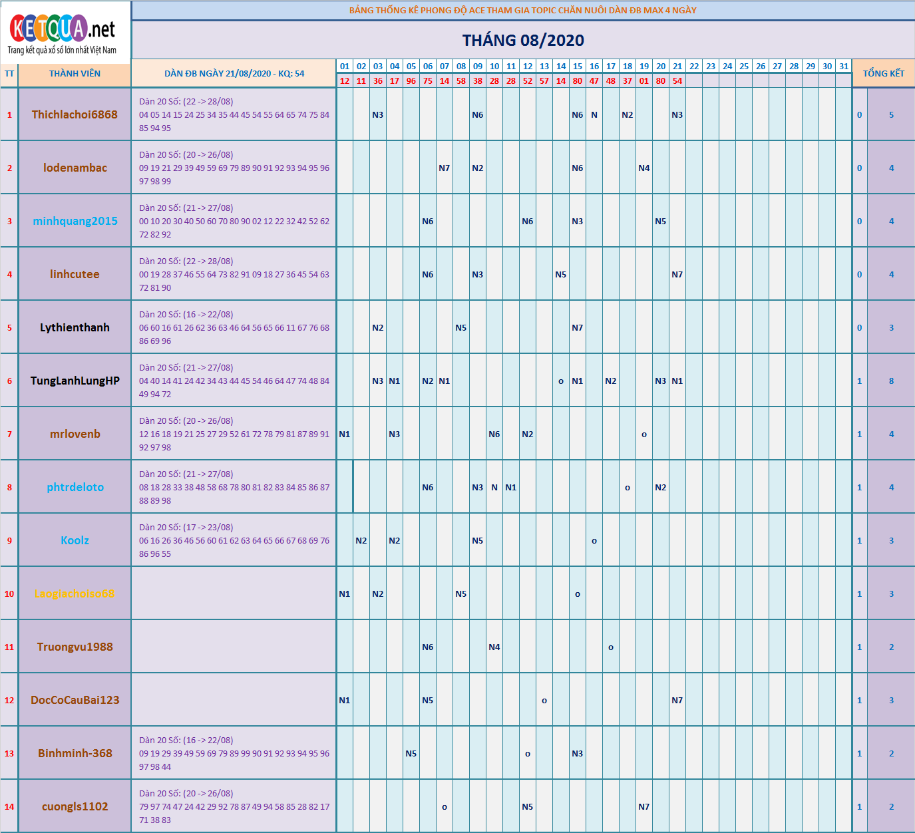Select day 01 column header
The width and height of the screenshot is (915, 833).
[345, 66]
